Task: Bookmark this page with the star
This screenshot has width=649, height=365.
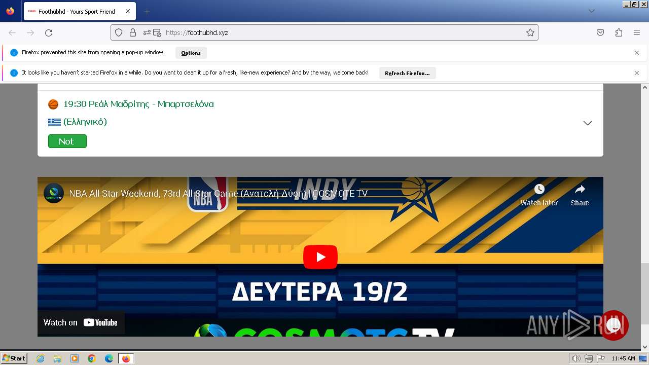Action: pyautogui.click(x=530, y=32)
